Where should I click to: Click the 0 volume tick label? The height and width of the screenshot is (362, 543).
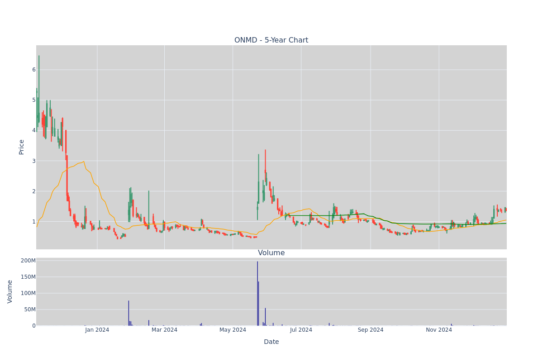coord(34,326)
